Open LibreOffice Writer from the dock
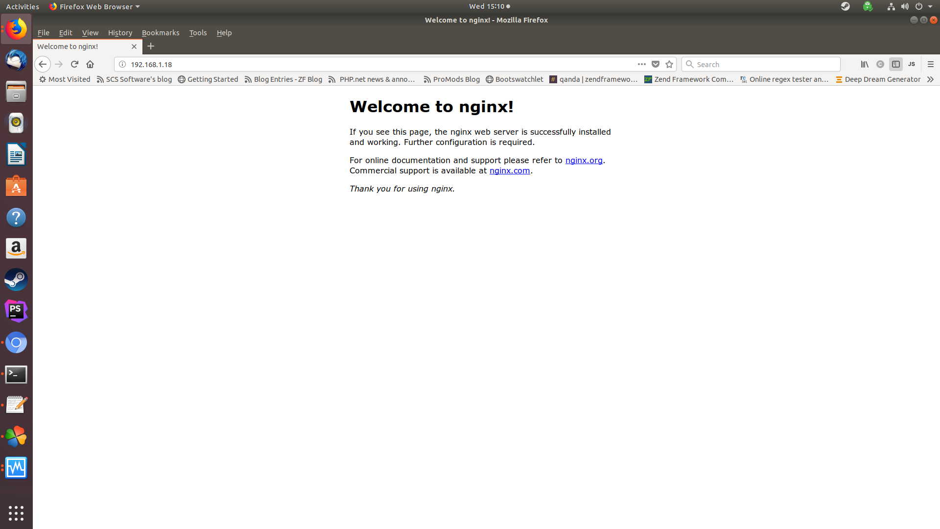The image size is (940, 529). pos(16,155)
